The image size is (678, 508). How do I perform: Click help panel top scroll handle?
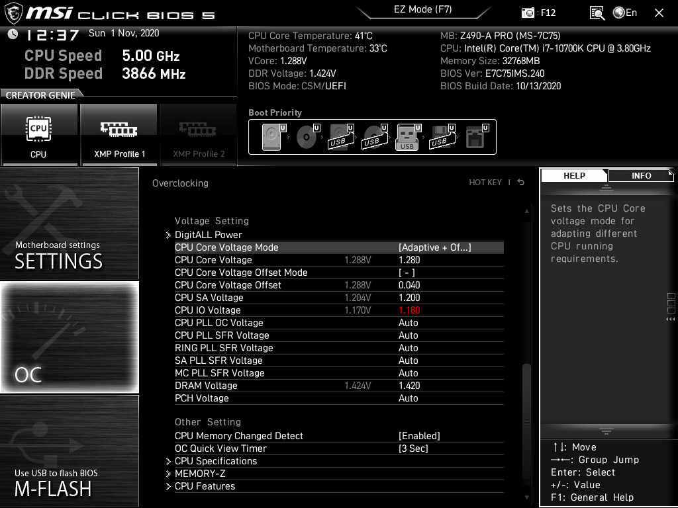[606, 188]
